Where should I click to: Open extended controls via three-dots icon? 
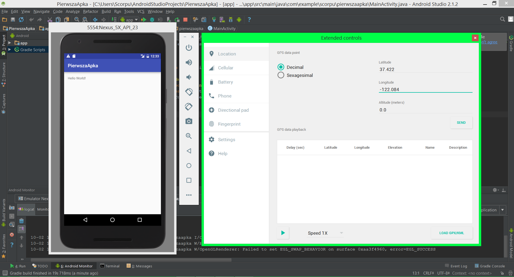click(x=189, y=195)
